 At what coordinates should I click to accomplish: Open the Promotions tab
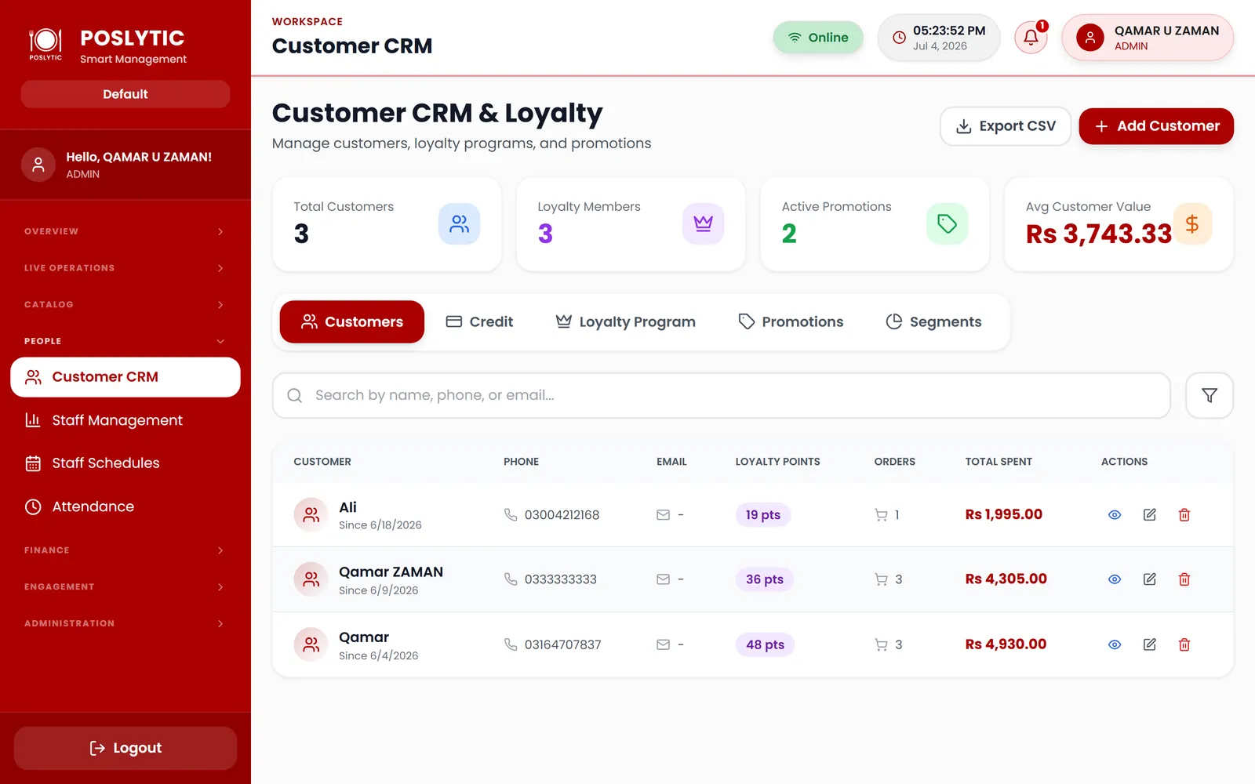click(791, 321)
